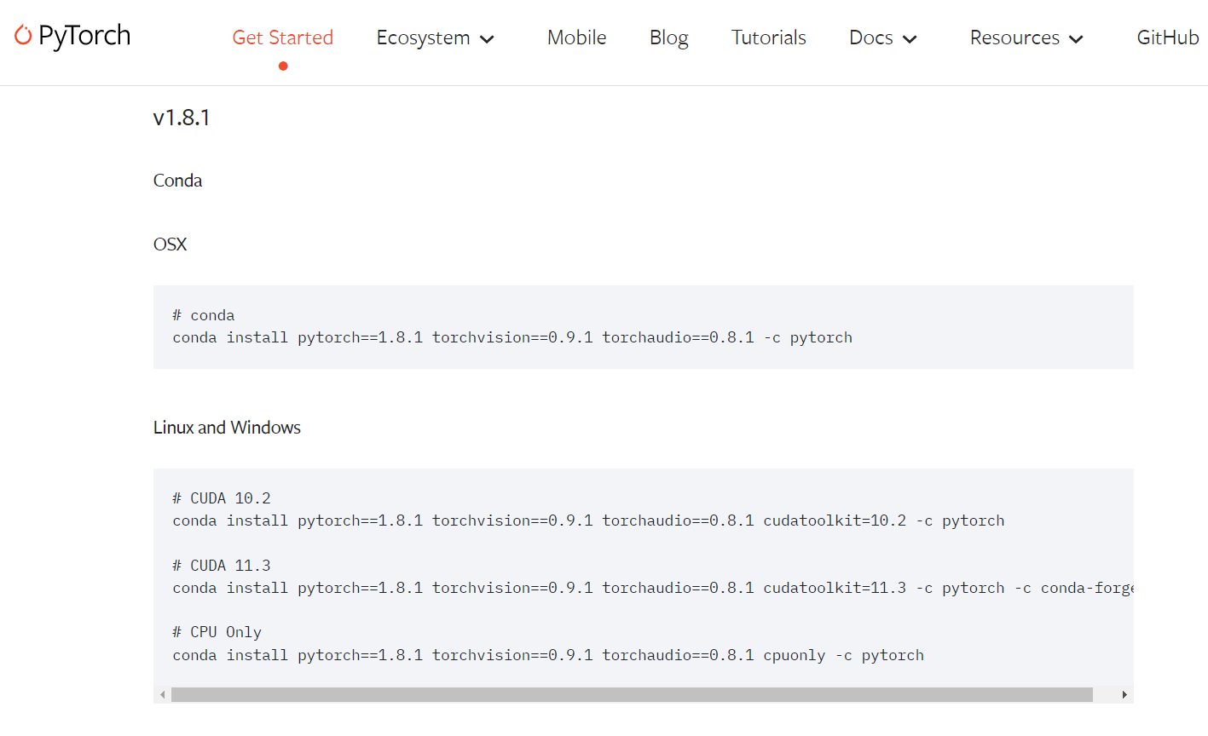
Task: Go to the Mobile page
Action: point(577,37)
